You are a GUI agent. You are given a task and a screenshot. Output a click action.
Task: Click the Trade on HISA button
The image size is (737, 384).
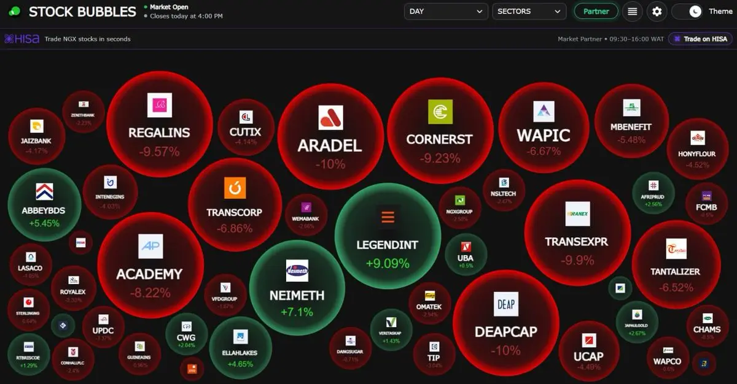(x=700, y=39)
